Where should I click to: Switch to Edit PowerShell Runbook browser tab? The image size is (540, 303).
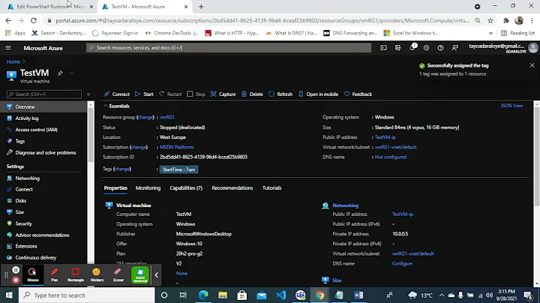[x=51, y=7]
